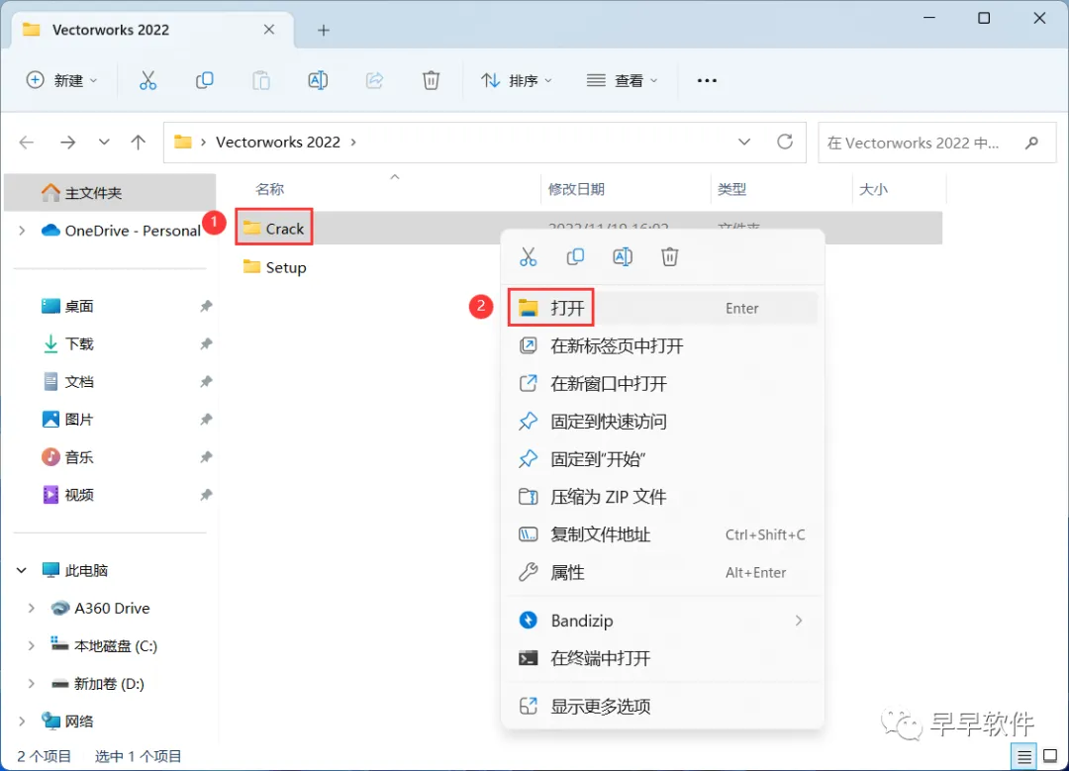Image resolution: width=1069 pixels, height=771 pixels.
Task: Click the search Vectorworks 2022 field
Action: click(936, 143)
